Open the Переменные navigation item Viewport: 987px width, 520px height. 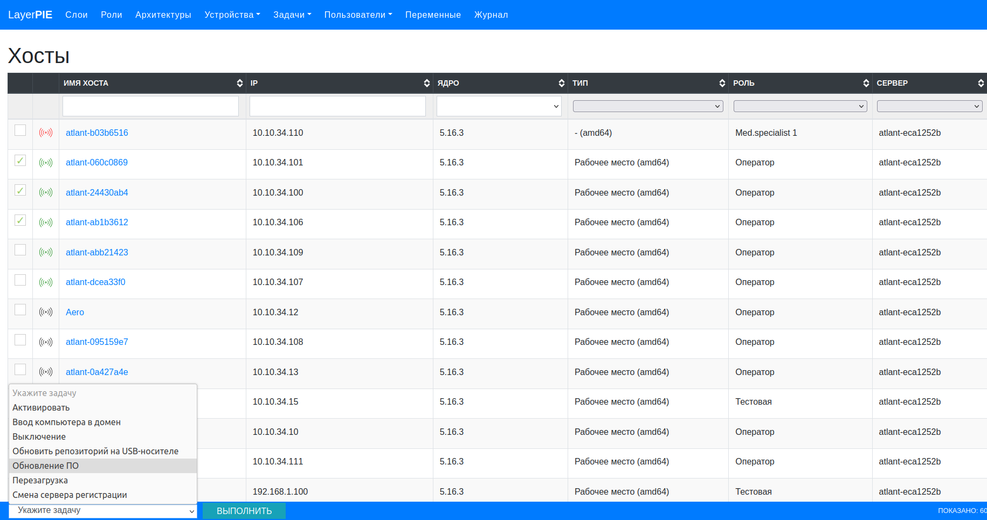click(x=433, y=15)
